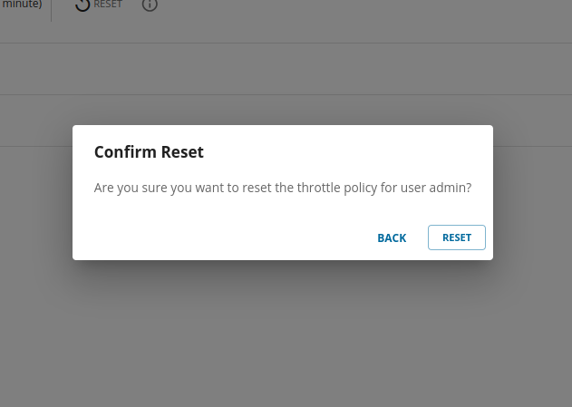This screenshot has height=407, width=572.
Task: Click the "Confirm Reset" dialog title
Action: point(149,152)
